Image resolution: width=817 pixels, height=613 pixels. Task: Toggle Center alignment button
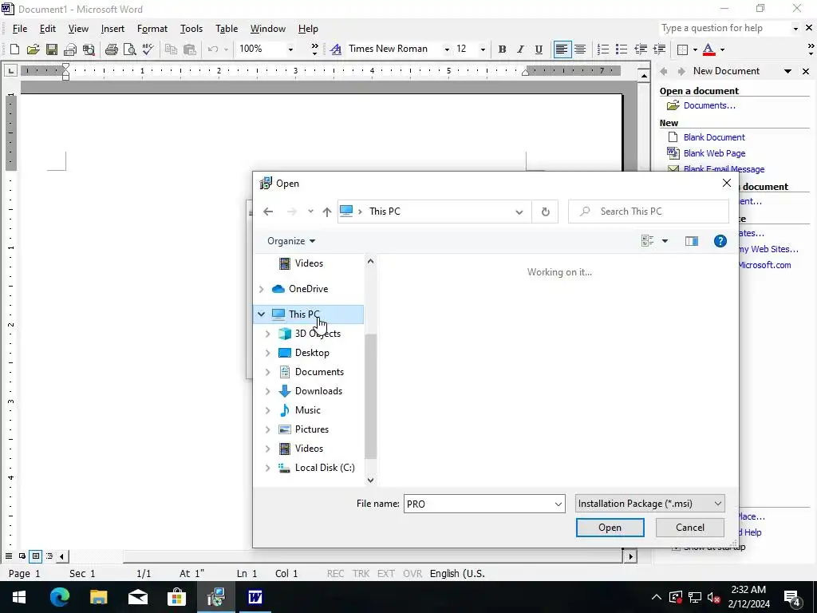tap(580, 49)
